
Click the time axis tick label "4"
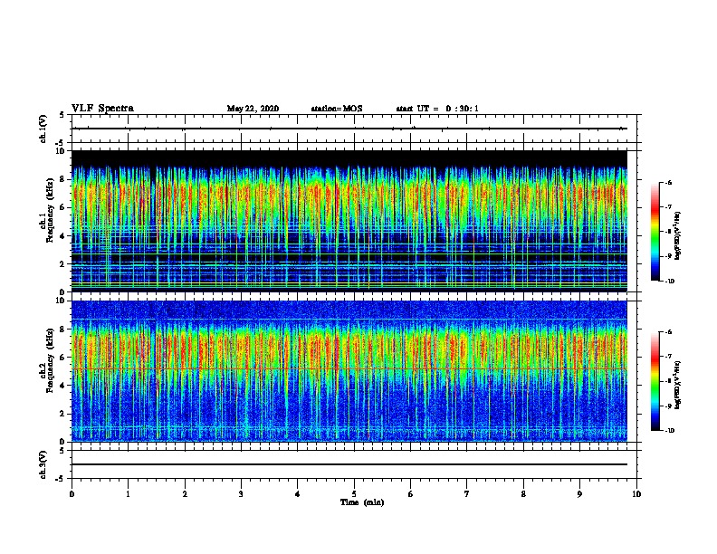click(x=298, y=494)
